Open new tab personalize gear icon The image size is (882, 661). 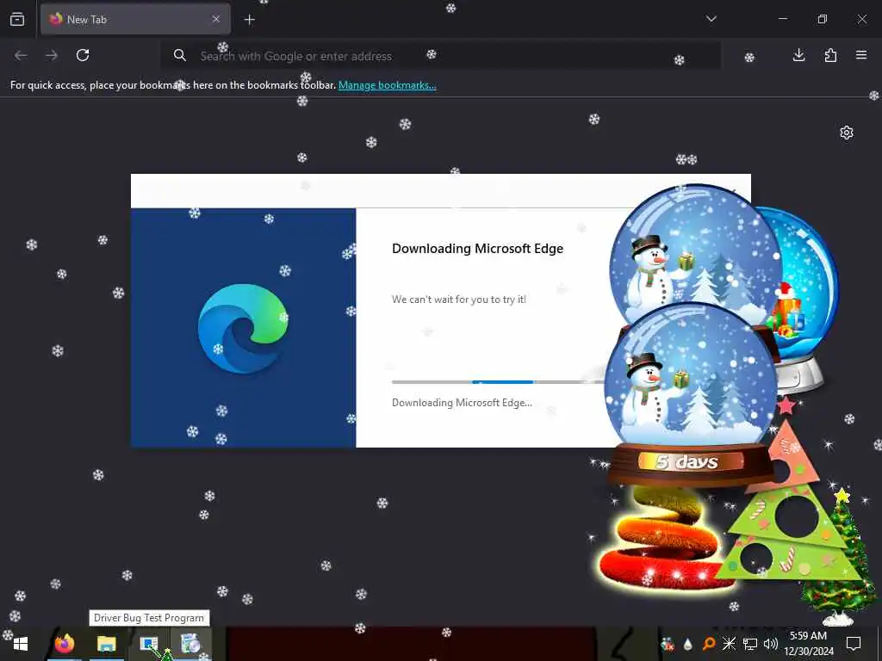click(847, 133)
